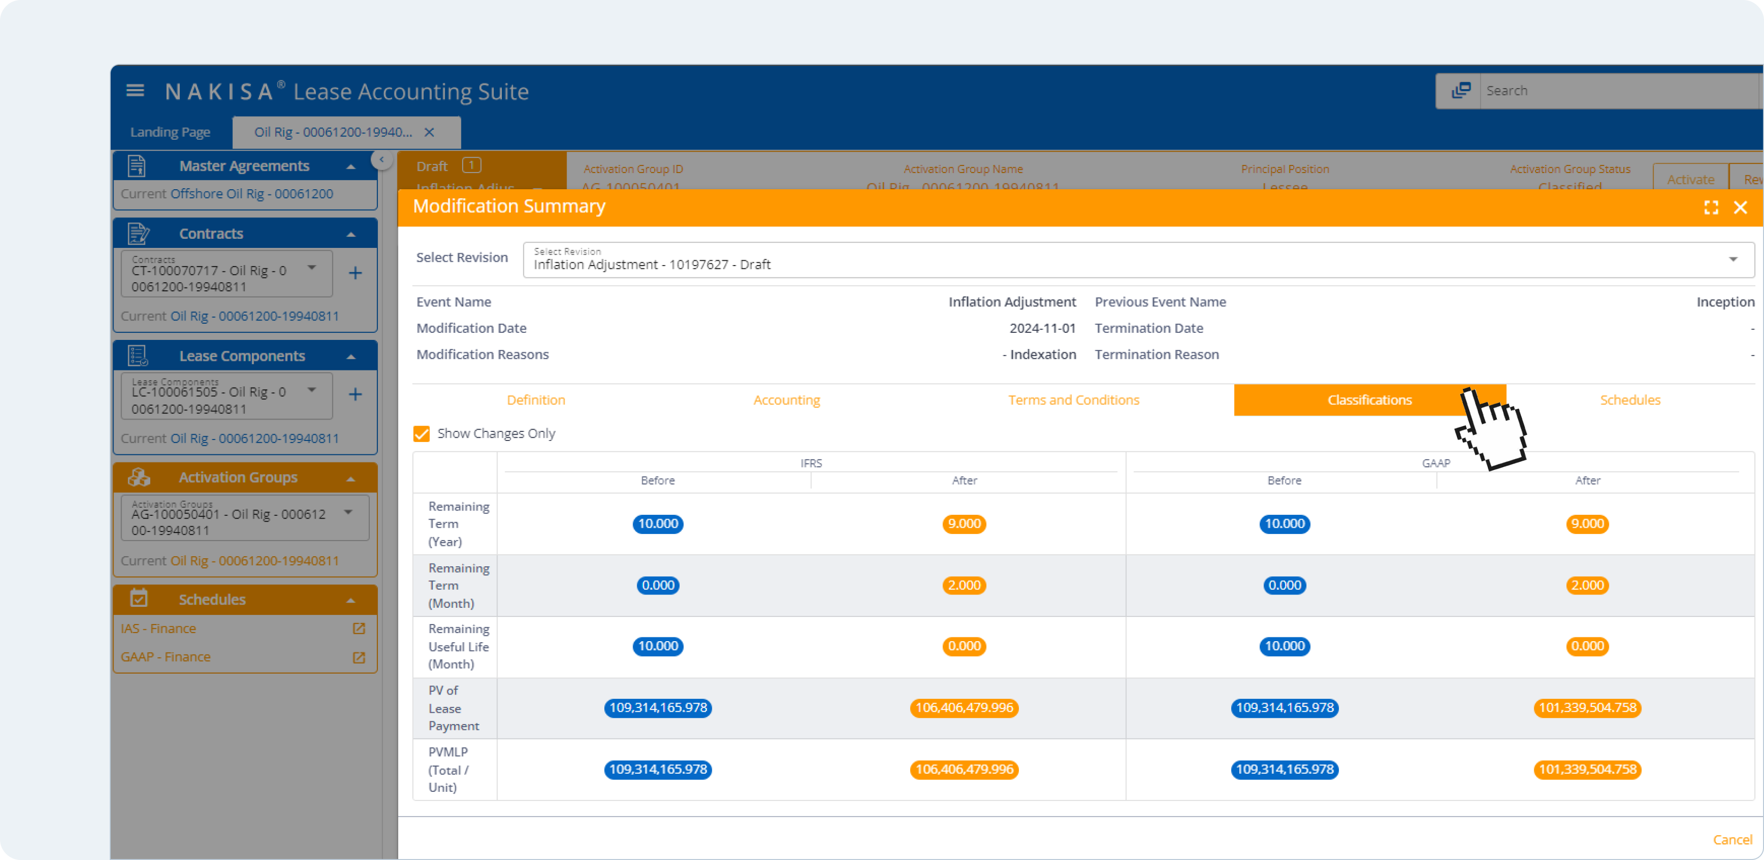Click the Contracts panel icon
1764x860 pixels.
pos(138,233)
